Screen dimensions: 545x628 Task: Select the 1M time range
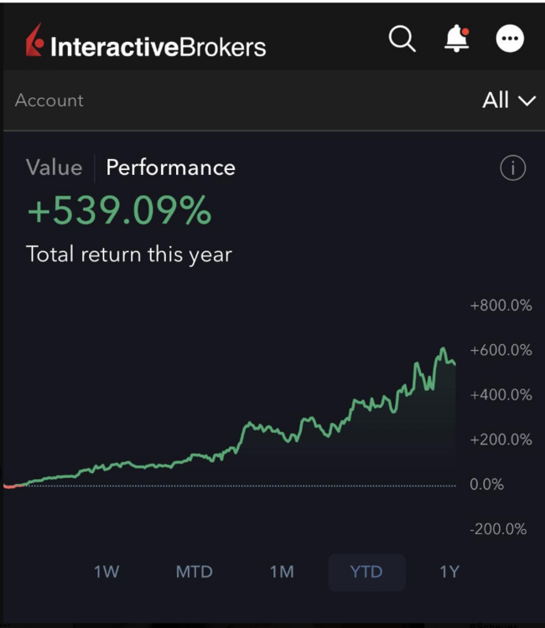coord(282,572)
